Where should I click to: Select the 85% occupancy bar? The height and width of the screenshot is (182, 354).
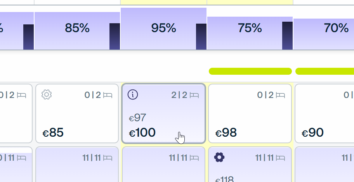pyautogui.click(x=72, y=31)
